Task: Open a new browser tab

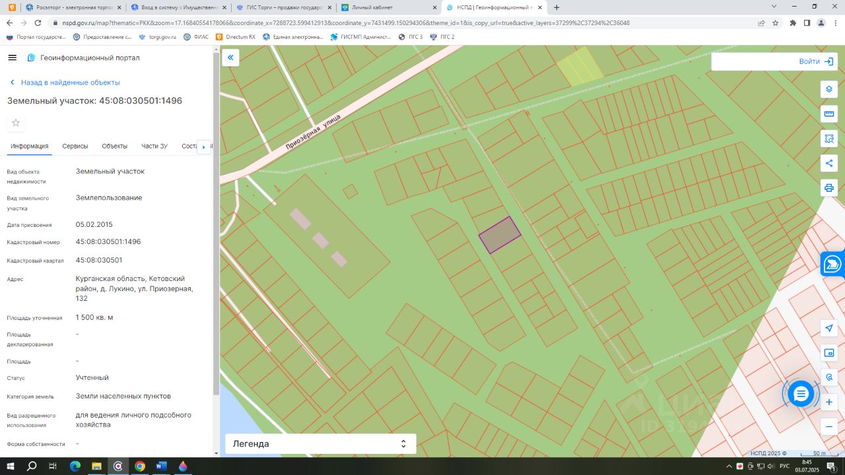Action: tap(557, 7)
